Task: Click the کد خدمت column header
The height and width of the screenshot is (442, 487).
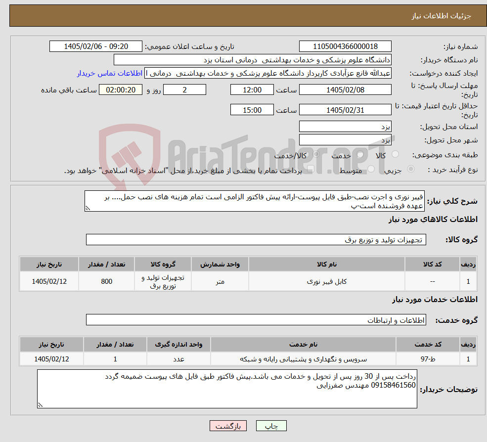Action: coord(428,344)
